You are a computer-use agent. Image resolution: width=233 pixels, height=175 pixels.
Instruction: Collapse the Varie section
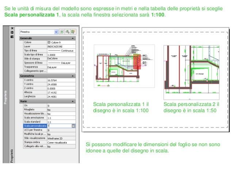point(73,101)
